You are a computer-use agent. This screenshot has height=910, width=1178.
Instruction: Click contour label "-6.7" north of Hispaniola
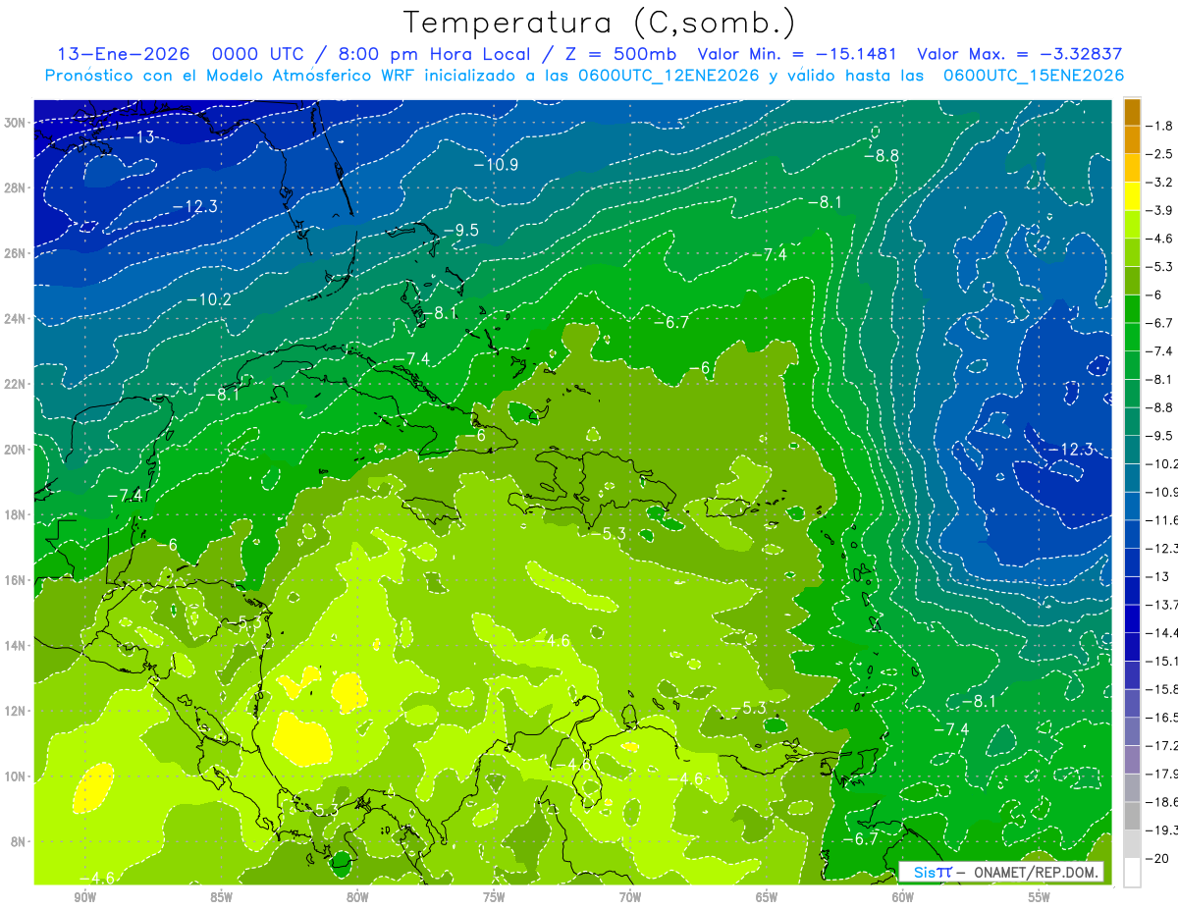point(671,322)
